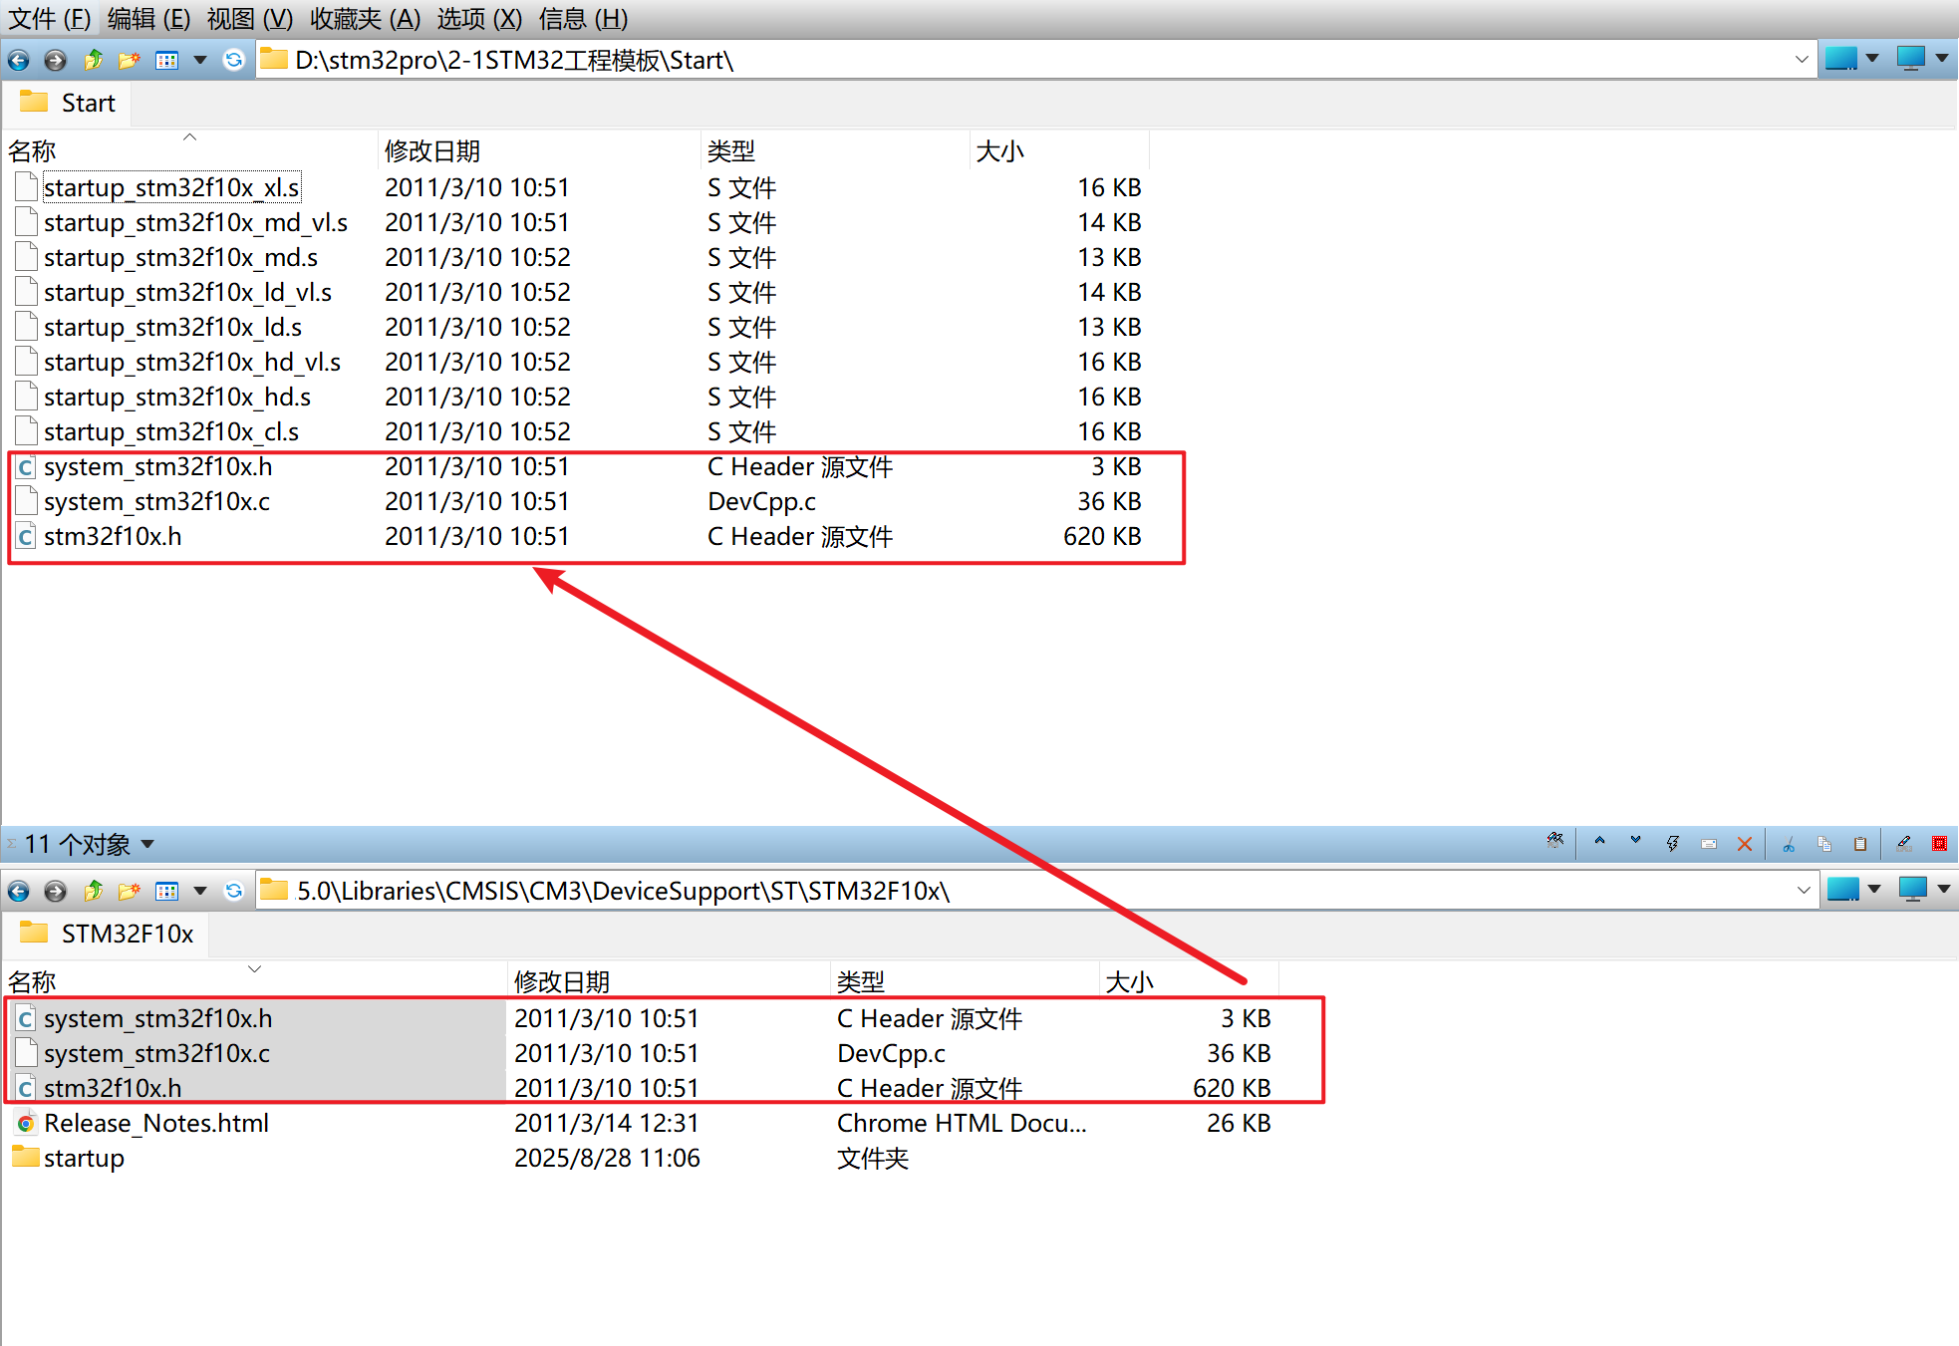Go forward in the bottom pane
Viewport: 1959px width, 1346px height.
[x=56, y=891]
